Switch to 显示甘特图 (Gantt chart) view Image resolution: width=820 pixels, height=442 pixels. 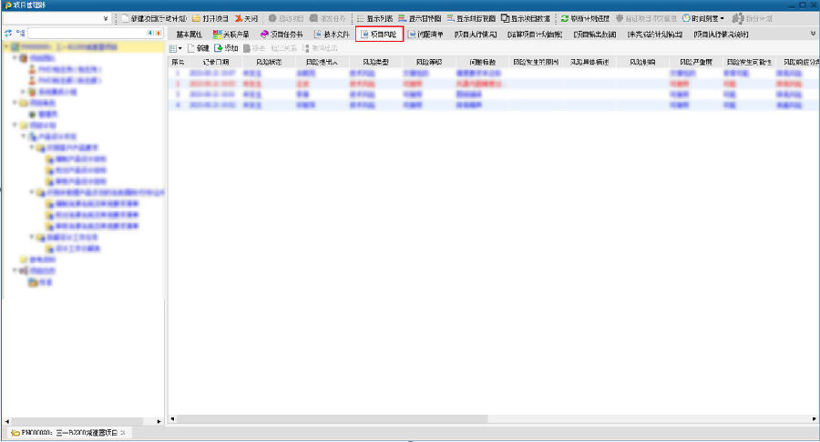tap(419, 18)
